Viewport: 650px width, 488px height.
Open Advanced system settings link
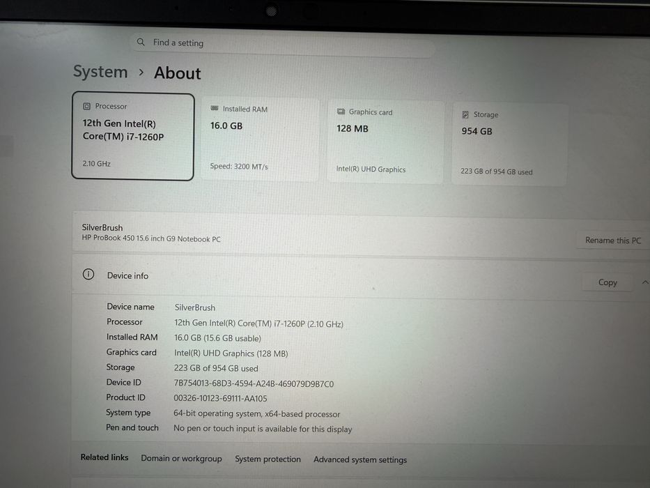359,460
